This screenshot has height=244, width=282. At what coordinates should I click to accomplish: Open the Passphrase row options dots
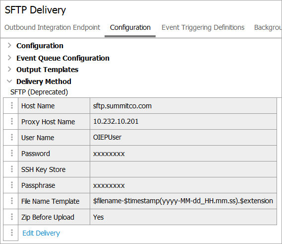pyautogui.click(x=12, y=185)
